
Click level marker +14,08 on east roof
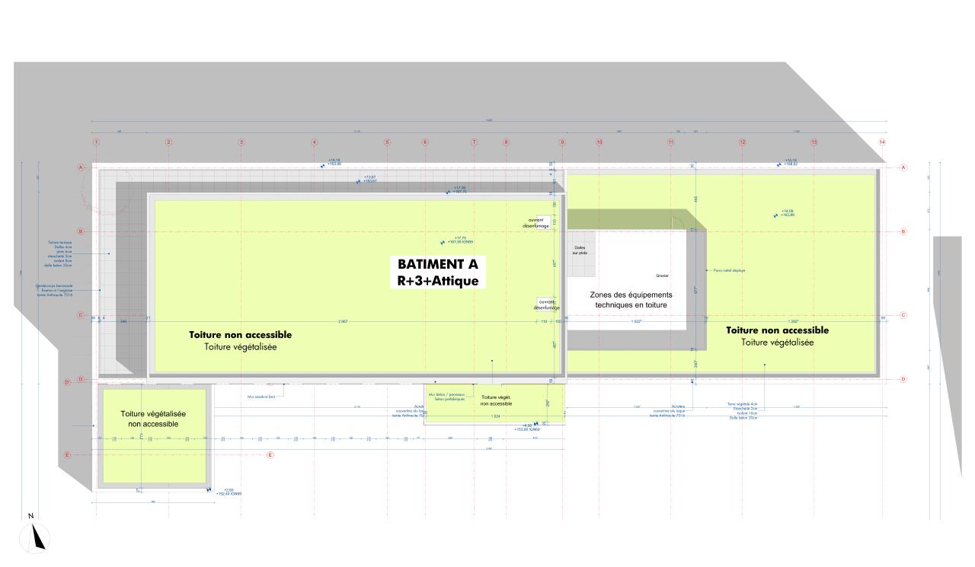click(x=788, y=214)
